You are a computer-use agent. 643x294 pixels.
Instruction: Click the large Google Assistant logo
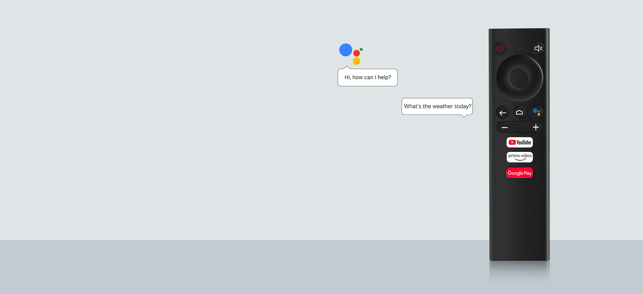click(x=351, y=54)
